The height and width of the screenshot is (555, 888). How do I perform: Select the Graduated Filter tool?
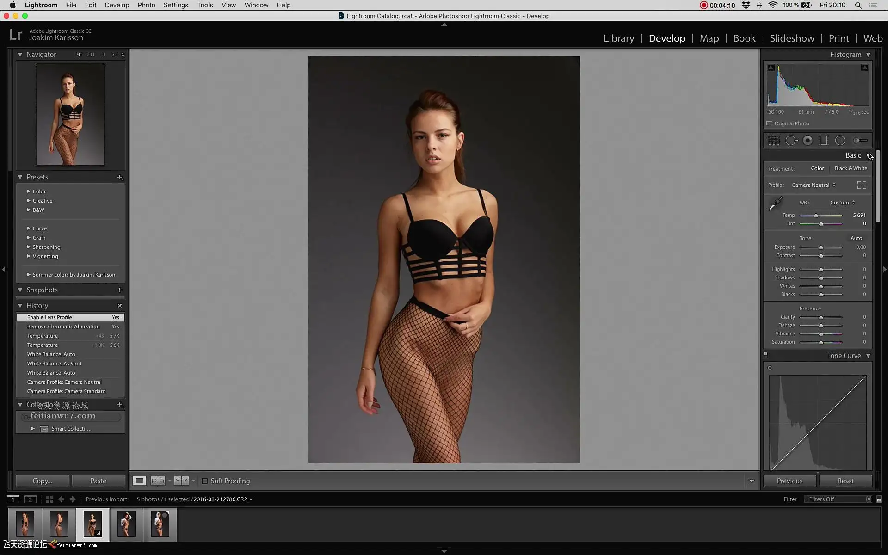pos(824,141)
